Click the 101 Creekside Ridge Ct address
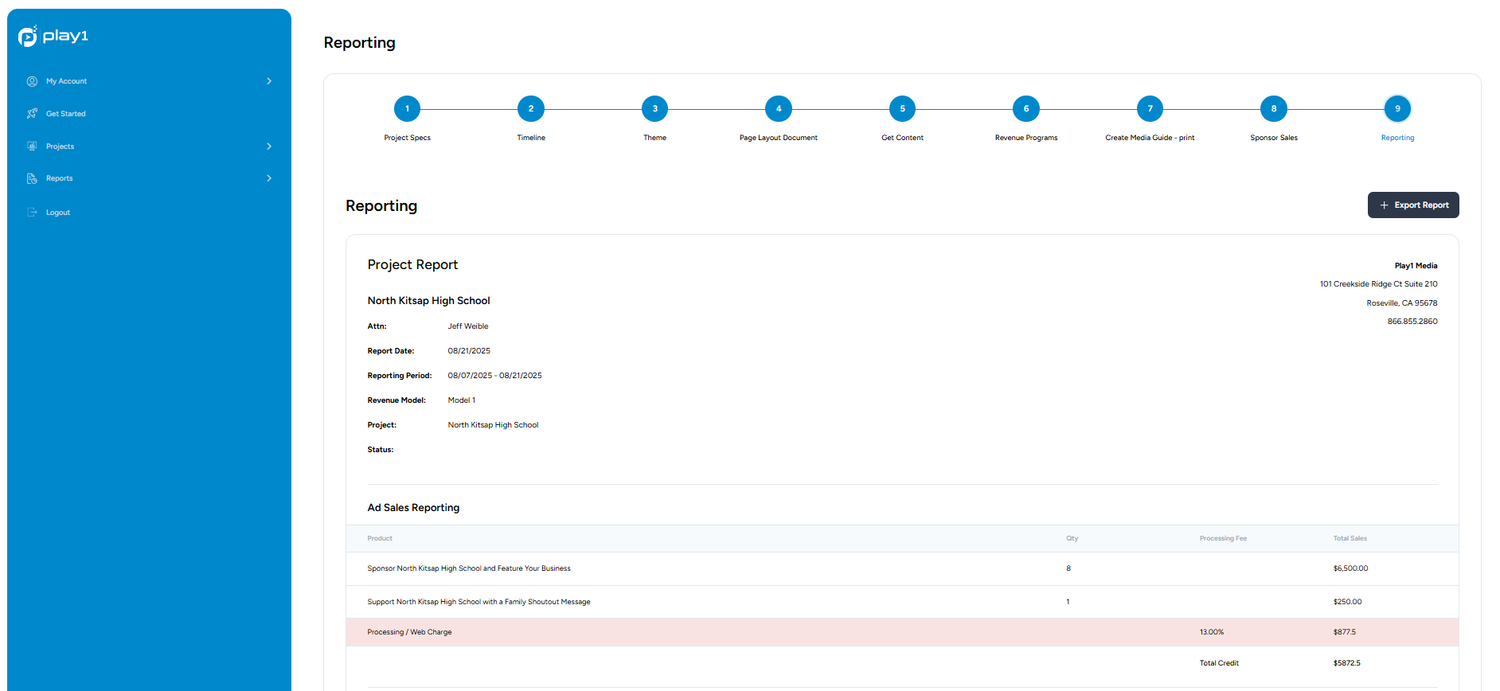Viewport: 1500px width, 691px height. pyautogui.click(x=1378, y=284)
